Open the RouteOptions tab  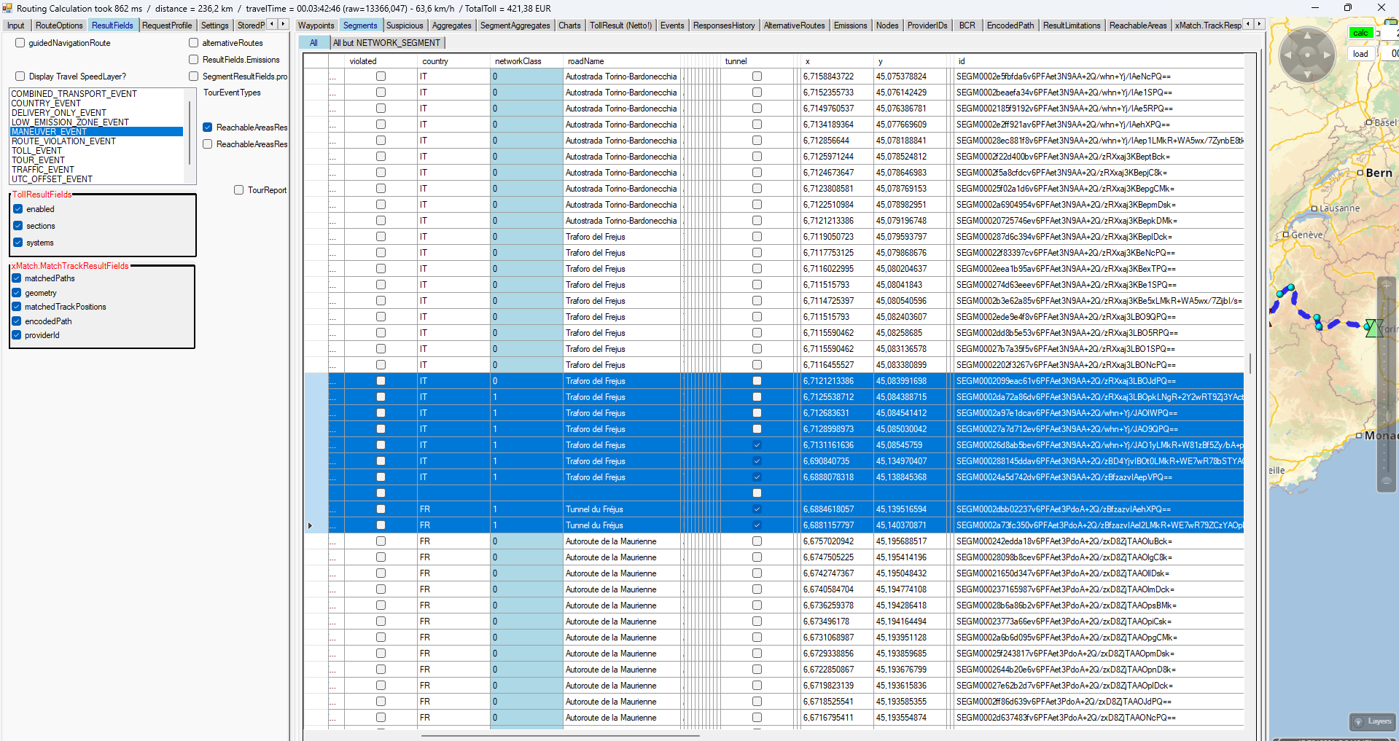click(x=59, y=26)
